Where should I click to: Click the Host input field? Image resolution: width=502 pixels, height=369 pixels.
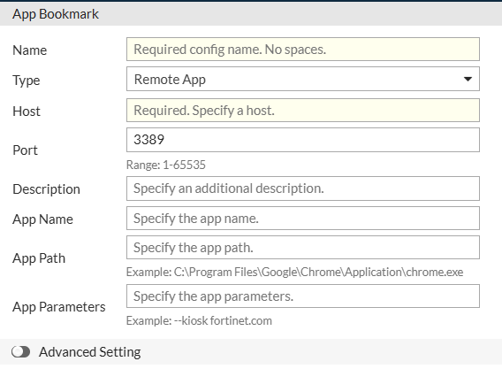(x=303, y=111)
